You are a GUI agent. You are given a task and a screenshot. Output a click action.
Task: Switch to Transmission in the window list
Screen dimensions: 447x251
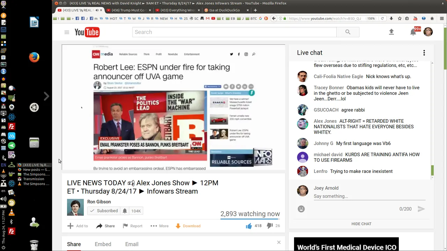pos(34,179)
